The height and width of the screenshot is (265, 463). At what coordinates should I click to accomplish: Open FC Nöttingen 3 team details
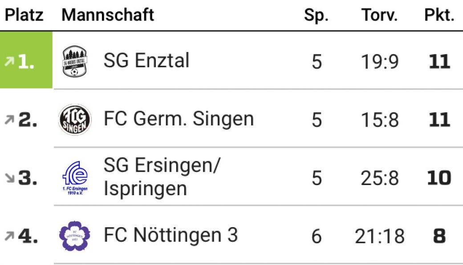pyautogui.click(x=171, y=235)
